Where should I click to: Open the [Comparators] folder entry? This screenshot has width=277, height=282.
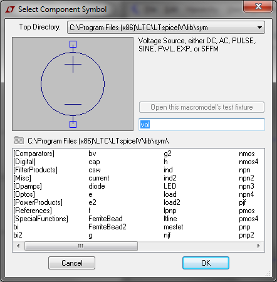pyautogui.click(x=34, y=154)
